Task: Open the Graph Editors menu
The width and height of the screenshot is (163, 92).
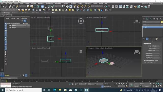Action: (x=49, y=4)
